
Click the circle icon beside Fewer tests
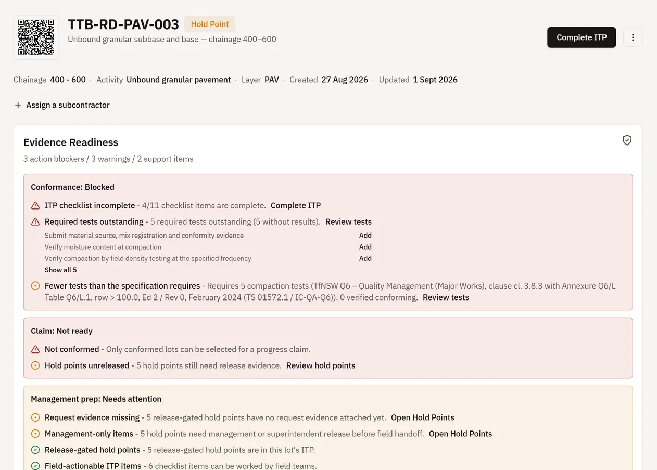tap(35, 286)
